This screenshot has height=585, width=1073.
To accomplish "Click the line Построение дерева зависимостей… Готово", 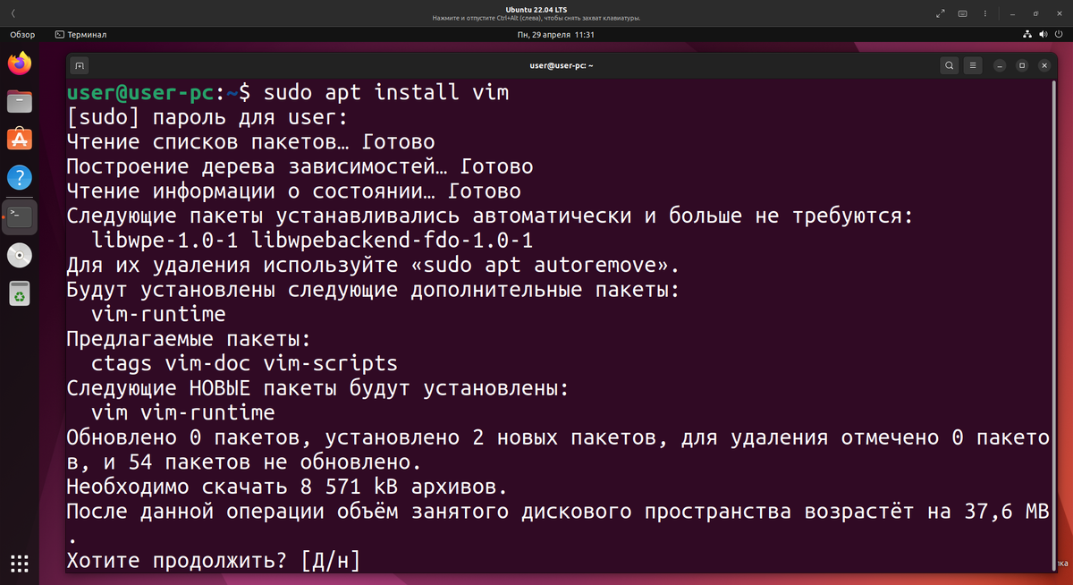I will [300, 166].
